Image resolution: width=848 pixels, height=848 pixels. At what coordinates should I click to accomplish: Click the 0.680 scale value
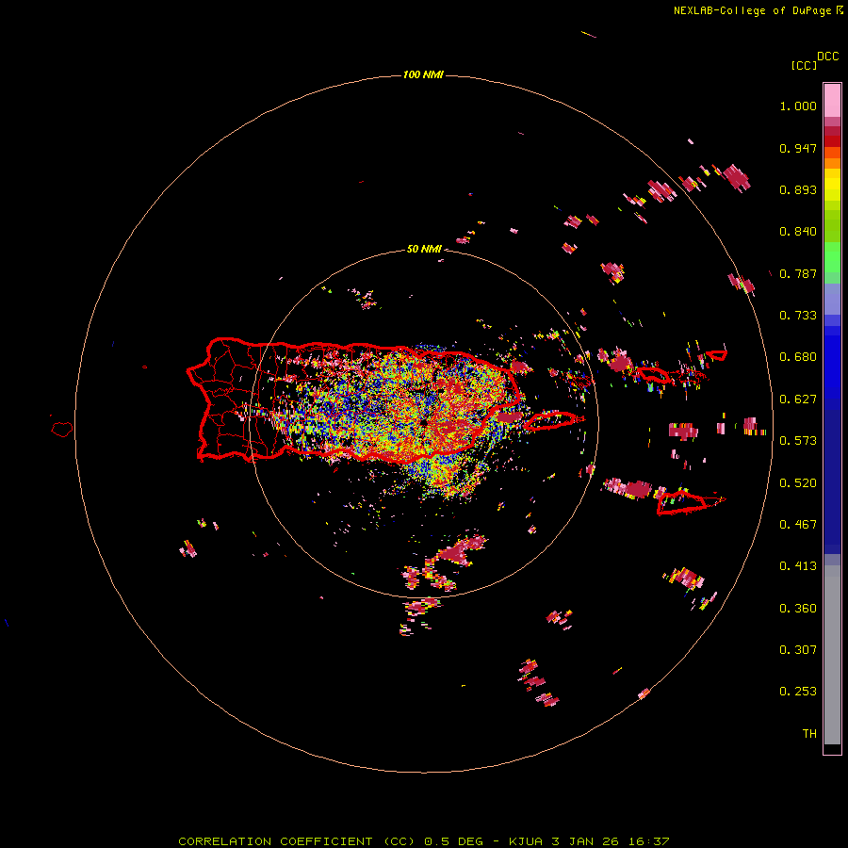[798, 357]
